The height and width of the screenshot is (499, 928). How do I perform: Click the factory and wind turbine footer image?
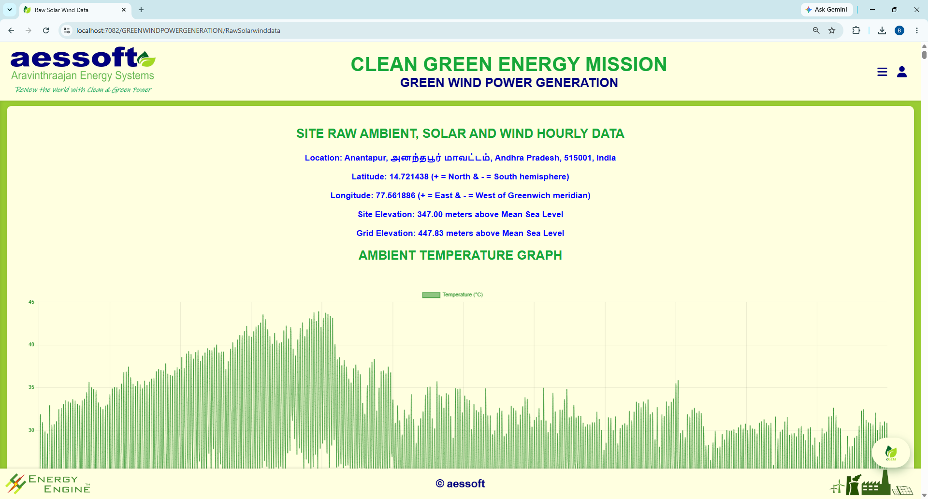pos(871,483)
